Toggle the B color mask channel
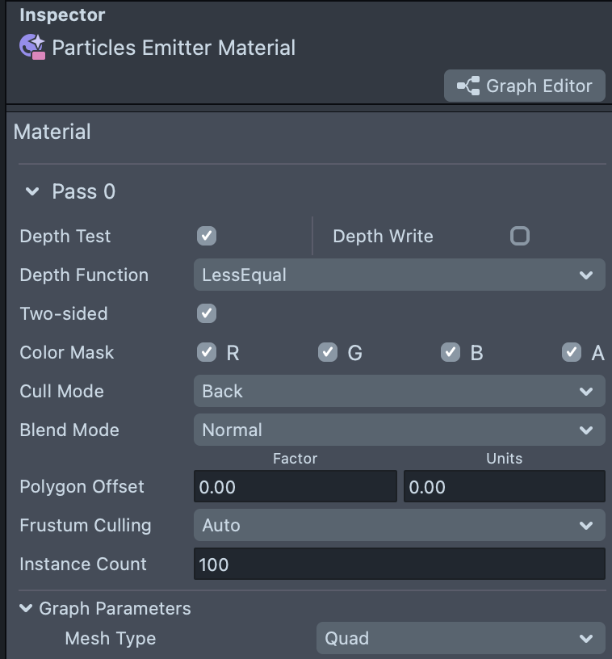 coord(450,352)
